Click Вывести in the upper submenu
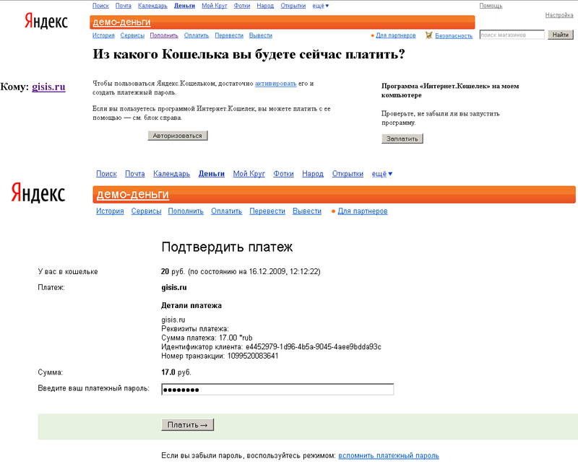This screenshot has width=578, height=474. tap(261, 35)
